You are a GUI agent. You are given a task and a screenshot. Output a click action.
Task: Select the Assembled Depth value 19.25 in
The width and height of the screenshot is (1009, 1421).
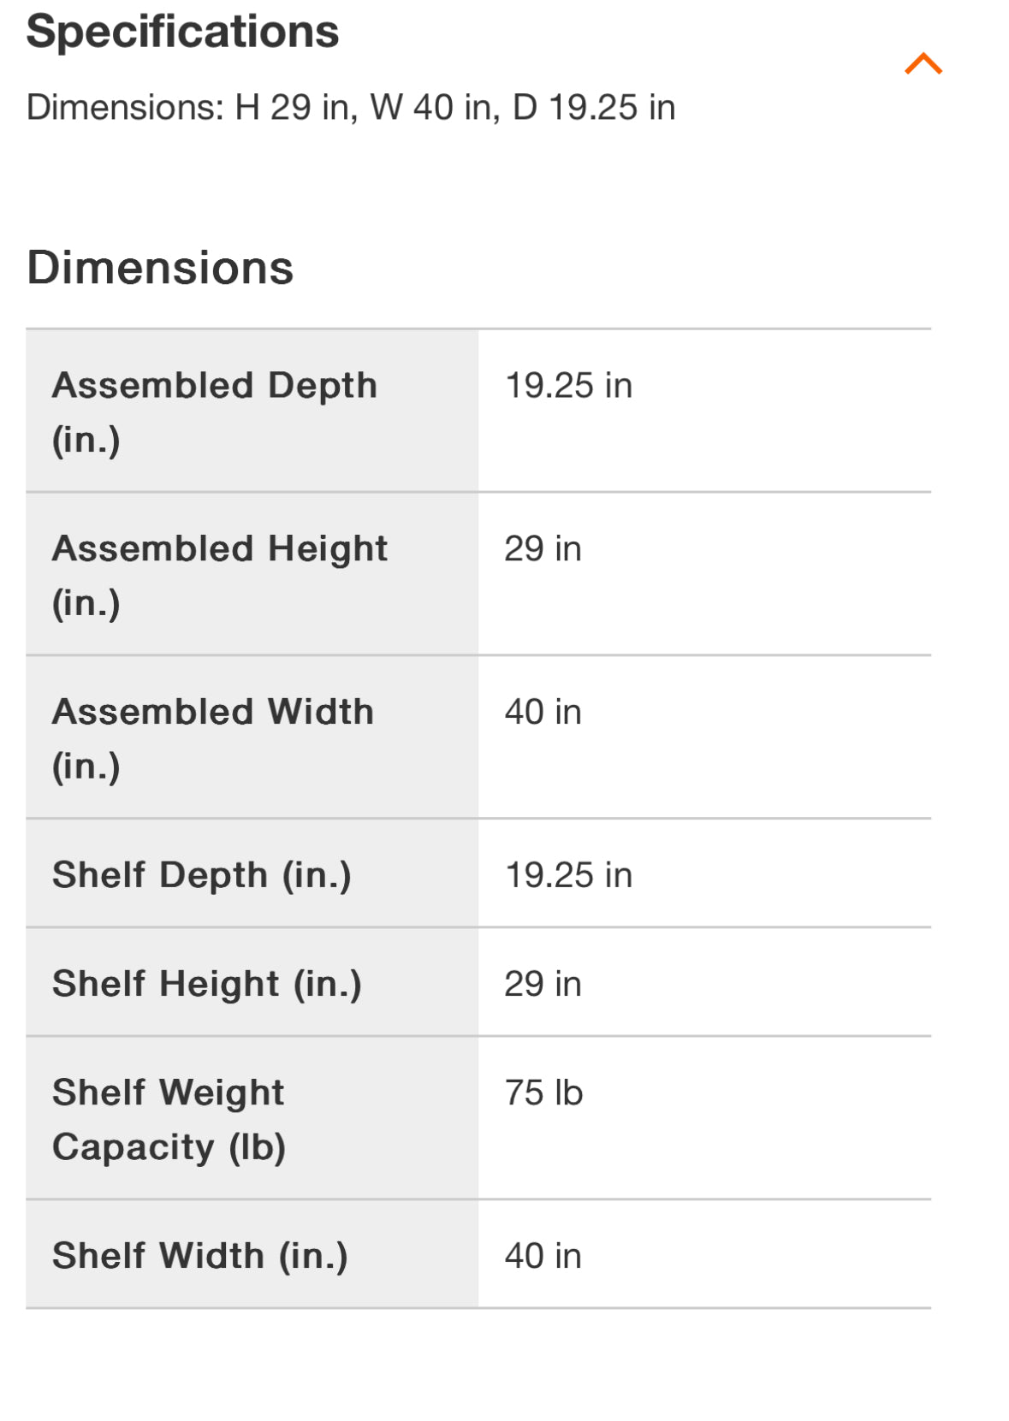pos(568,386)
